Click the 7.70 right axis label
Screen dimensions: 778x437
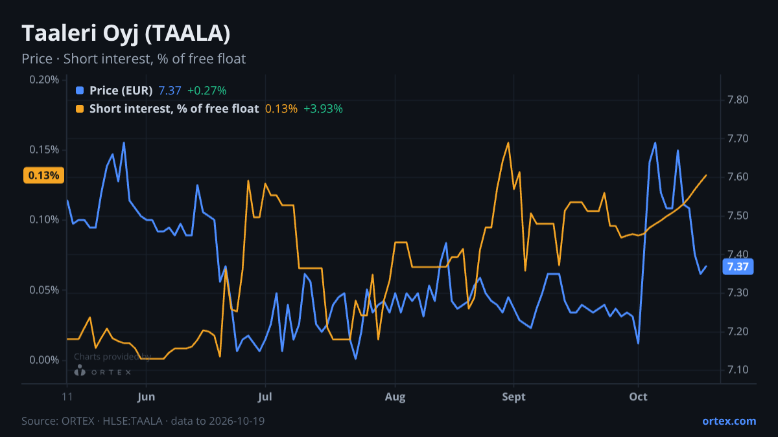coord(738,139)
